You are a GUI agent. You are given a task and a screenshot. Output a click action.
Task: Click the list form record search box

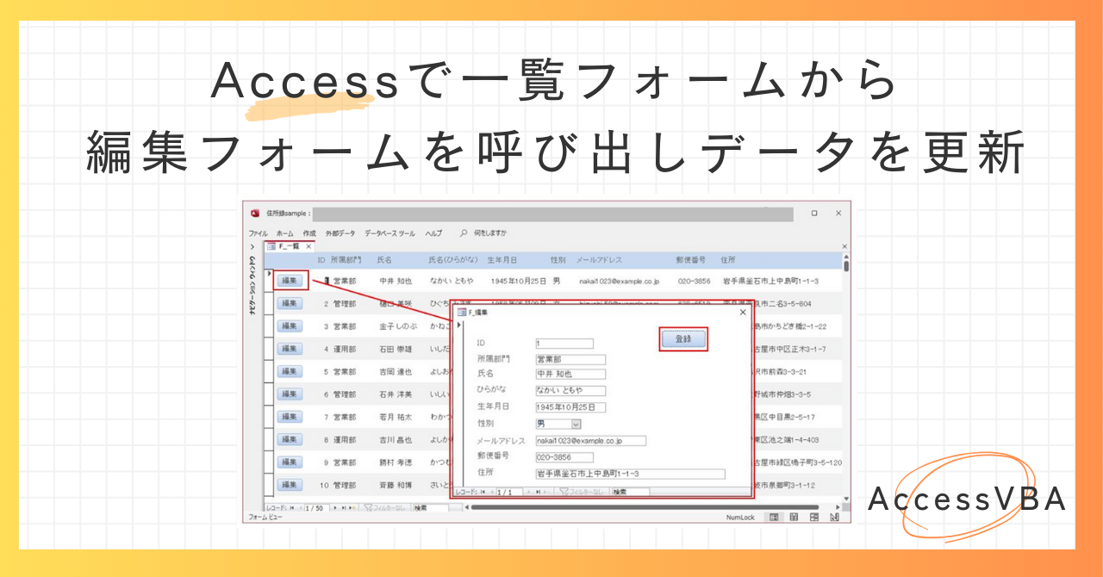pos(430,508)
